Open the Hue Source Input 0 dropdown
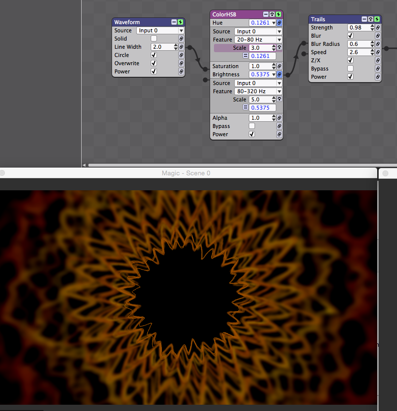 (258, 31)
